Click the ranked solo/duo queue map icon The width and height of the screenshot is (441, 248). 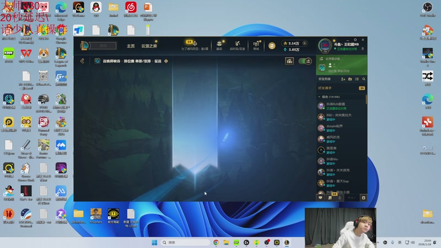tap(97, 61)
